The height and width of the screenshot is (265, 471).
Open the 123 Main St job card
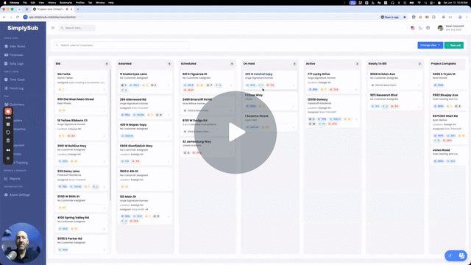pos(144,209)
